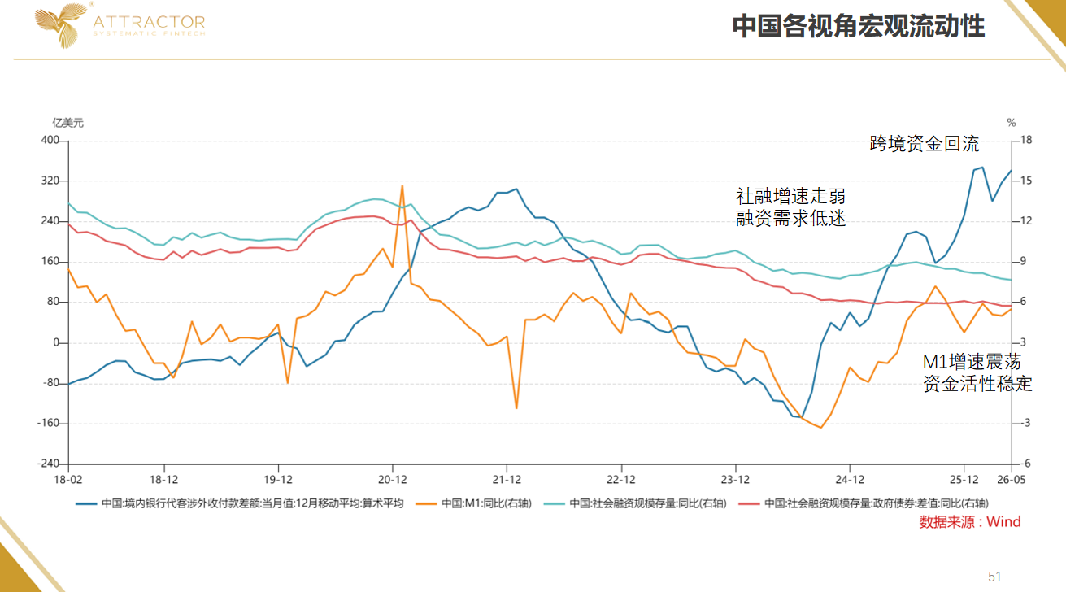The image size is (1066, 592).
Task: Select the ATTRACTOR brand name text
Action: (150, 21)
